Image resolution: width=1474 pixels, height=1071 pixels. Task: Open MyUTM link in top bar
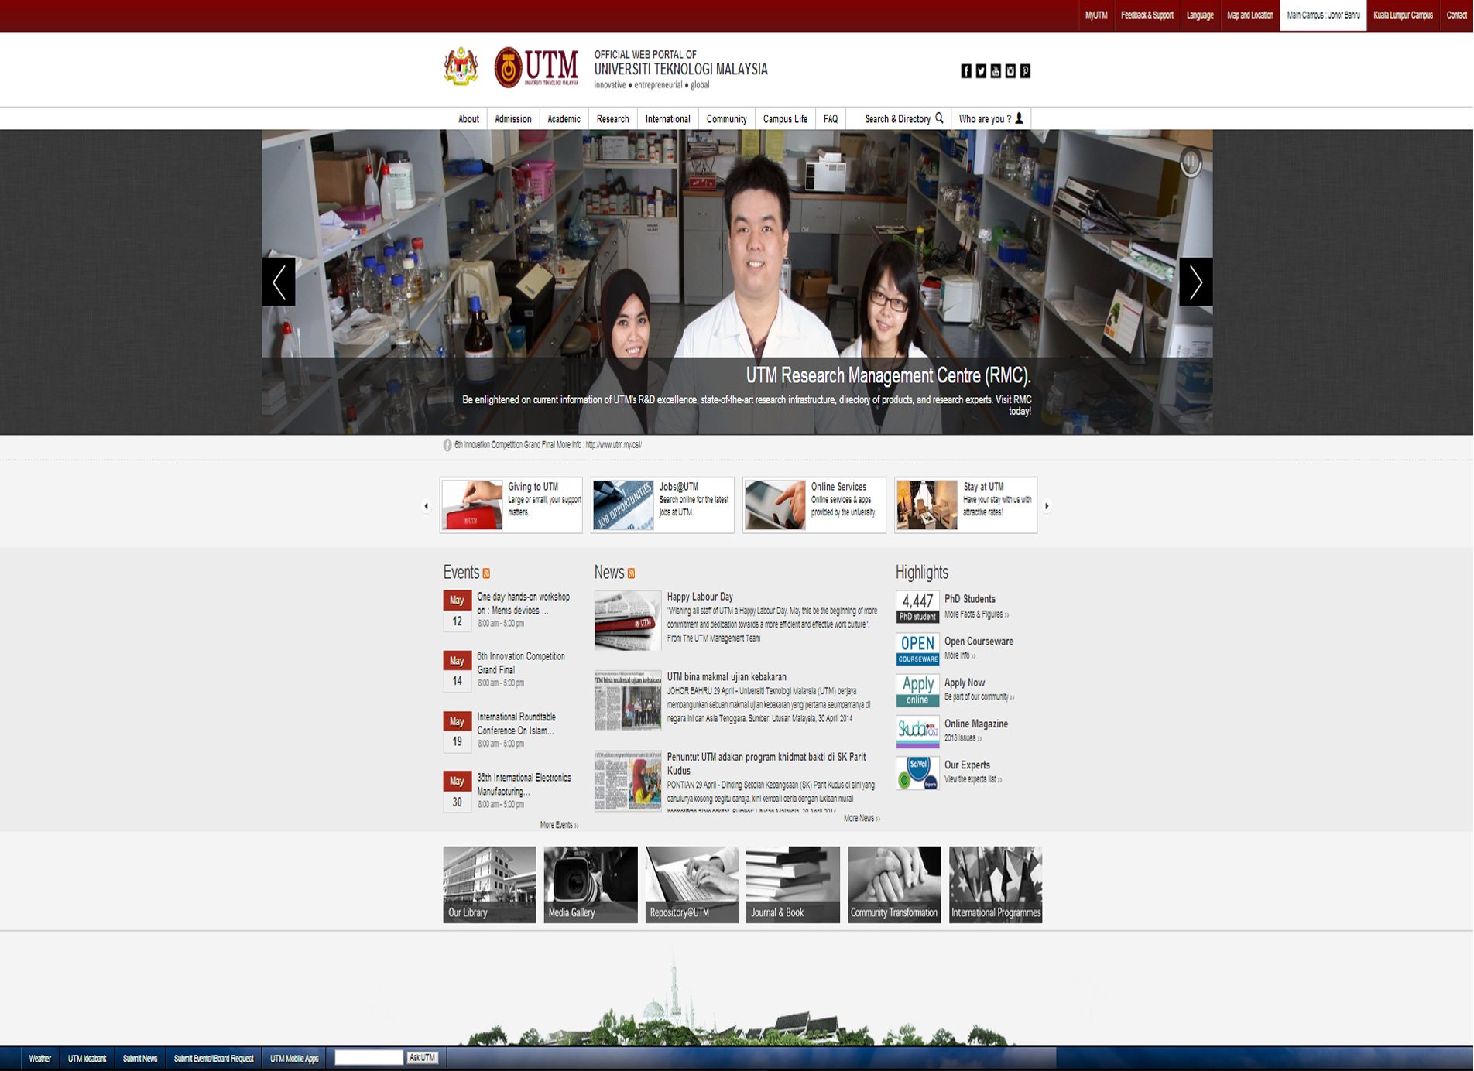click(x=1096, y=15)
